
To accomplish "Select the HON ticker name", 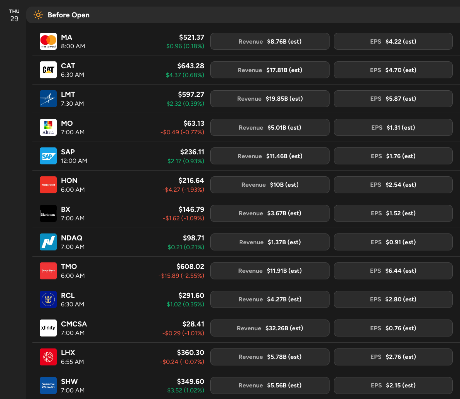I will tap(69, 181).
